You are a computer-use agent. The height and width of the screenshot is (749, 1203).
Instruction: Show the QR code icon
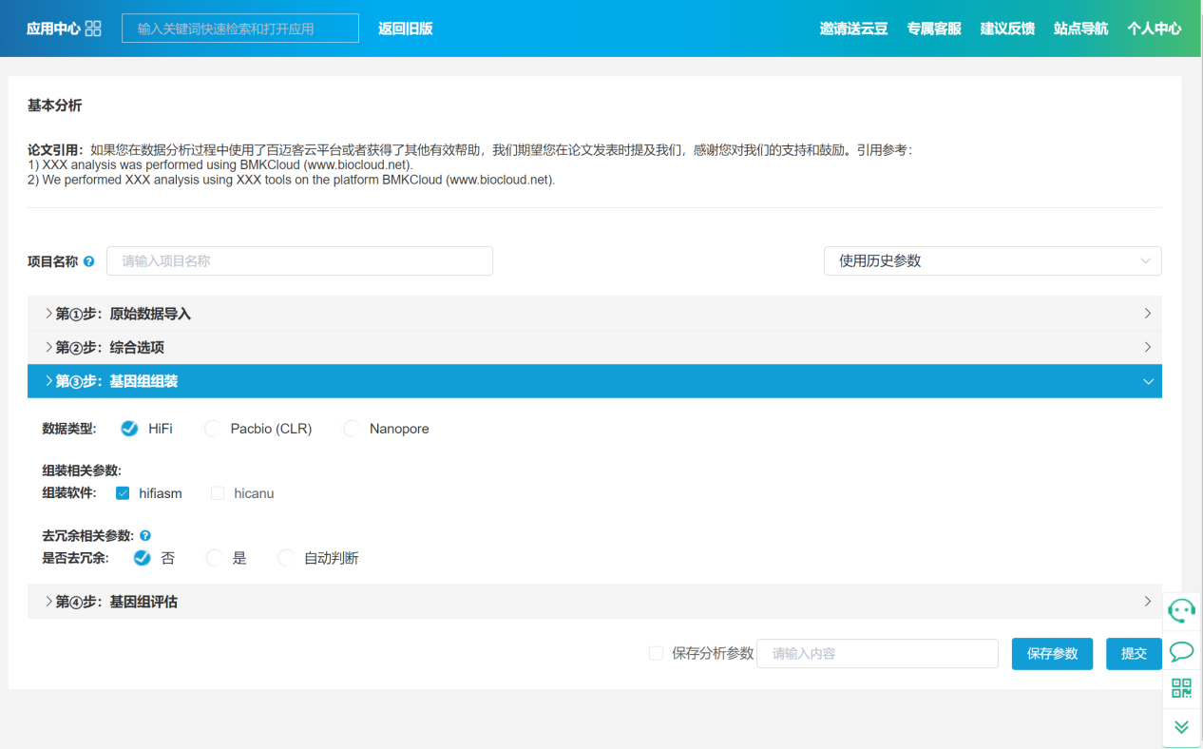pos(1181,688)
